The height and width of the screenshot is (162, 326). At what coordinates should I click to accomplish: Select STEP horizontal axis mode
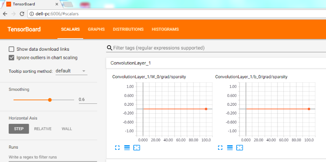coord(19,129)
